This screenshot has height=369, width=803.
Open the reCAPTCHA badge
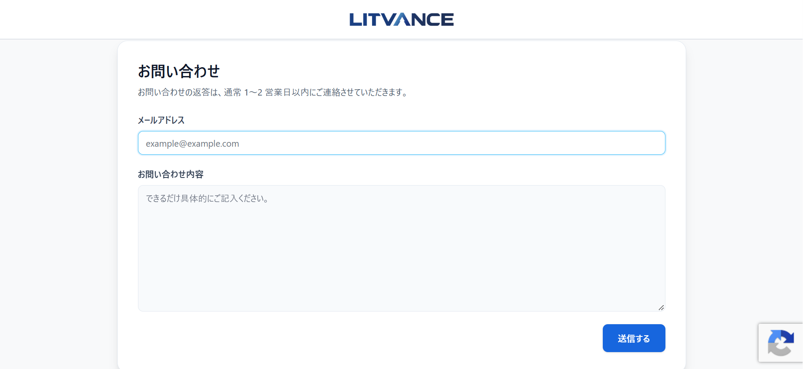point(781,343)
